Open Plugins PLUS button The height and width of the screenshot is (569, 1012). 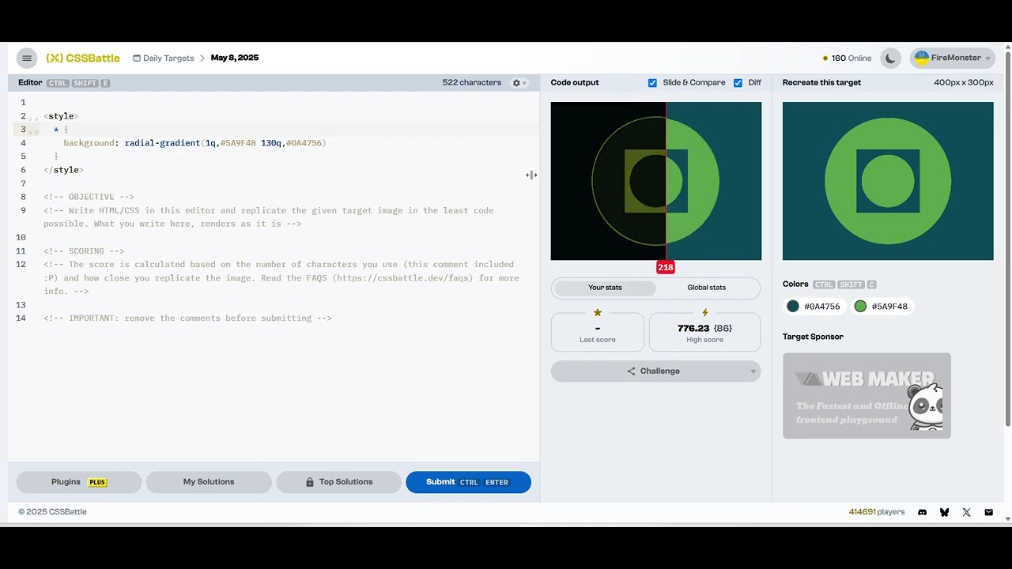point(79,482)
